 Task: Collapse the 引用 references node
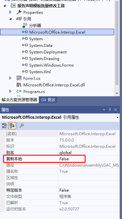pyautogui.click(x=10, y=19)
